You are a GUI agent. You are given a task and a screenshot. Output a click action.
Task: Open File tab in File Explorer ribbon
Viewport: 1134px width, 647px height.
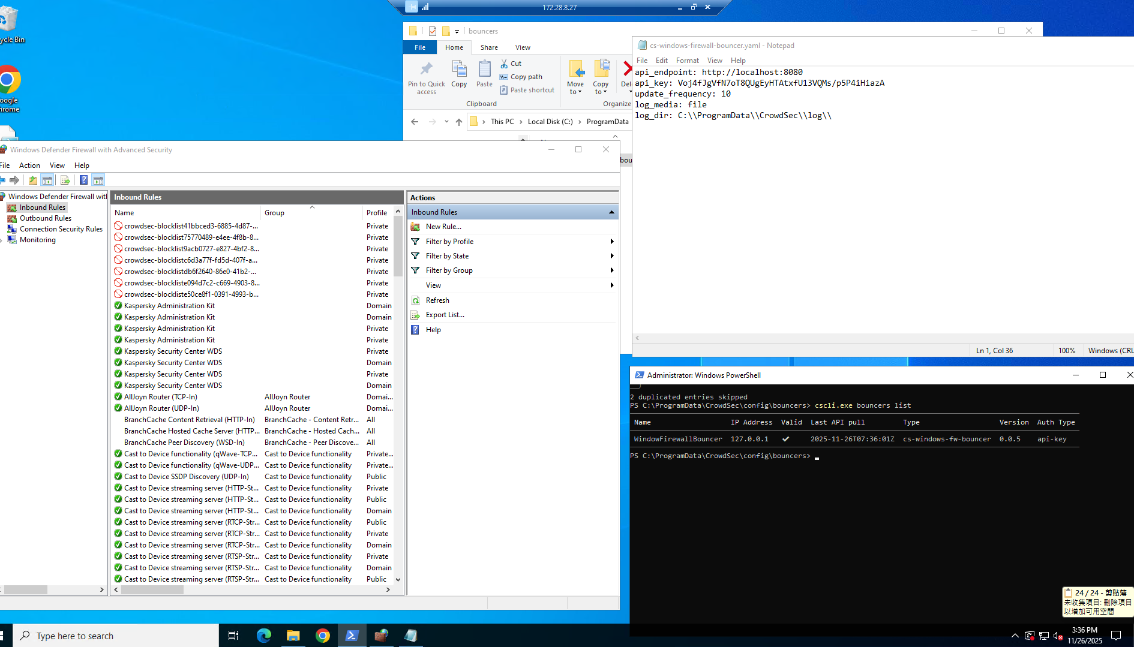(x=420, y=47)
